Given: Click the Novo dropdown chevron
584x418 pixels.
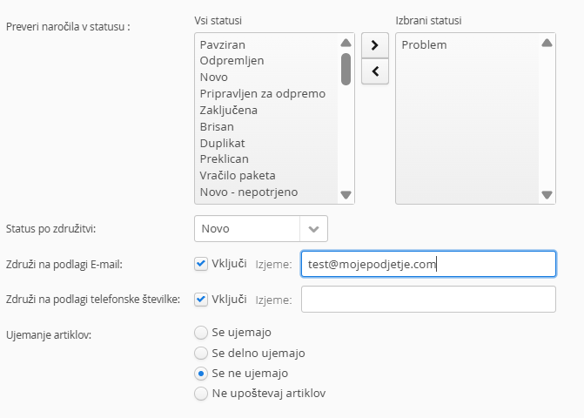Looking at the screenshot, I should pyautogui.click(x=313, y=229).
